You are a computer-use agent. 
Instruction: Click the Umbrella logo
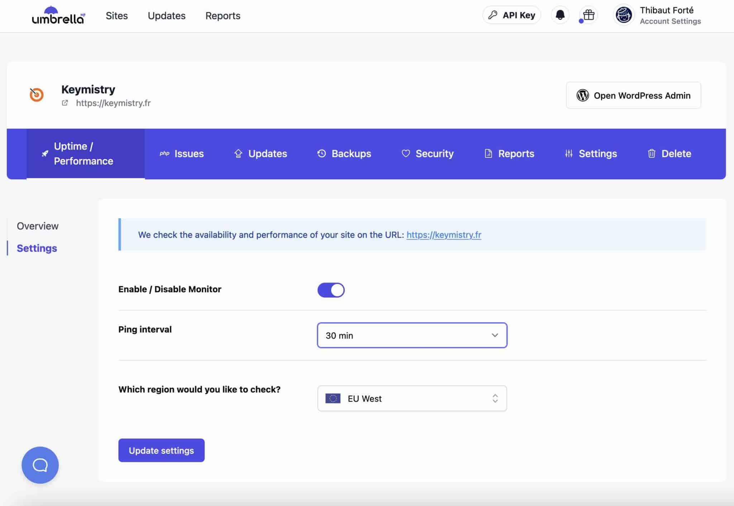(58, 15)
